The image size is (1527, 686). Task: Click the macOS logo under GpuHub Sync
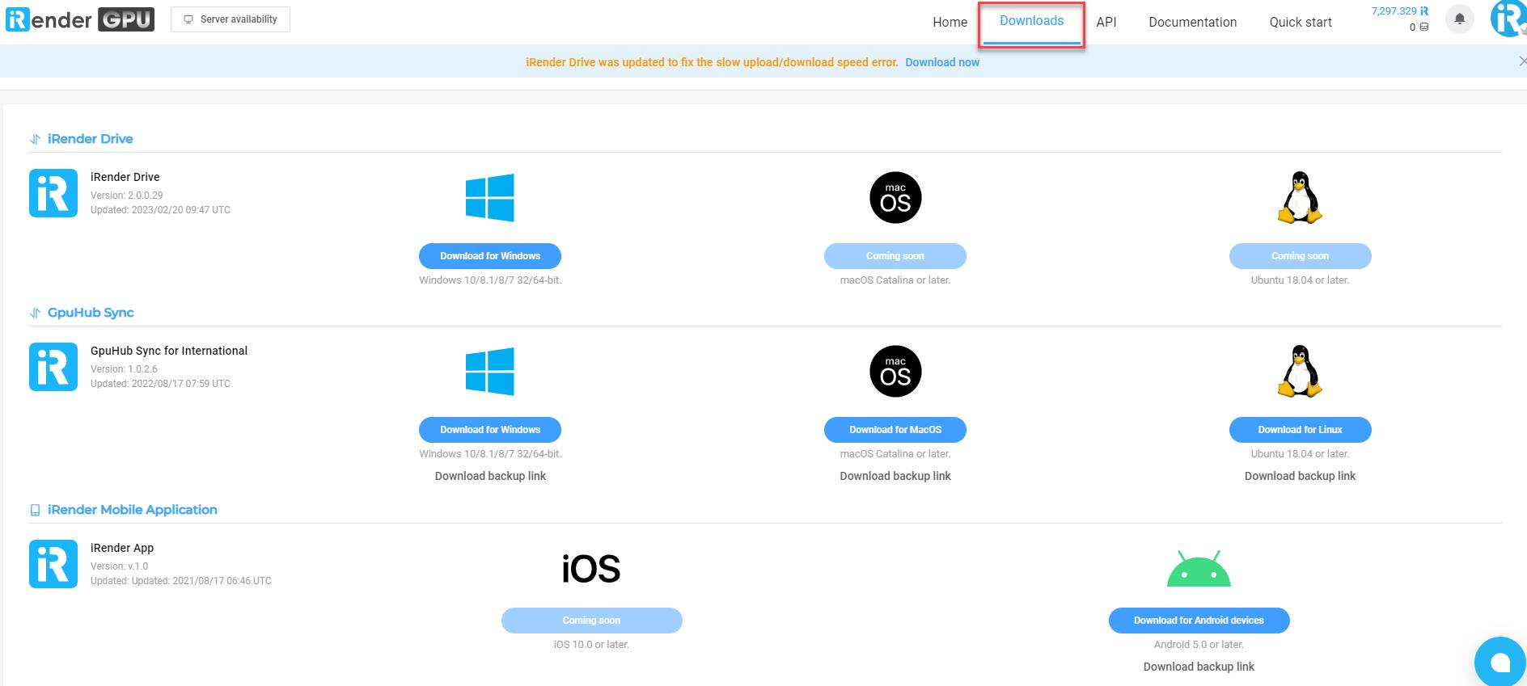click(x=895, y=371)
